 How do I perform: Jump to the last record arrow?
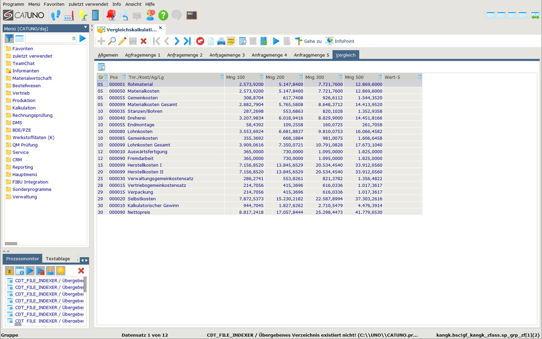(187, 41)
